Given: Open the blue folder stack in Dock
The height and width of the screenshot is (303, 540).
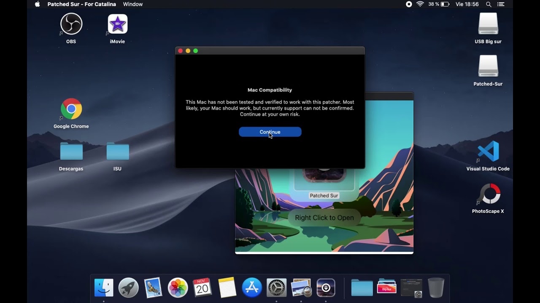Looking at the screenshot, I should pos(362,288).
